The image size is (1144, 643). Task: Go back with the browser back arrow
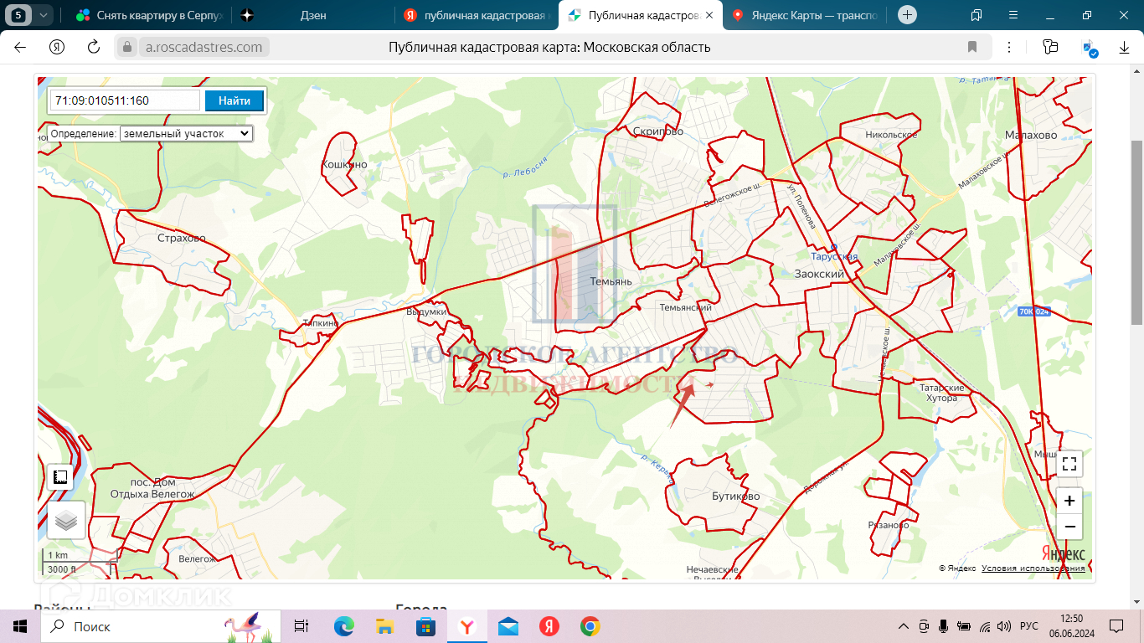click(x=20, y=48)
